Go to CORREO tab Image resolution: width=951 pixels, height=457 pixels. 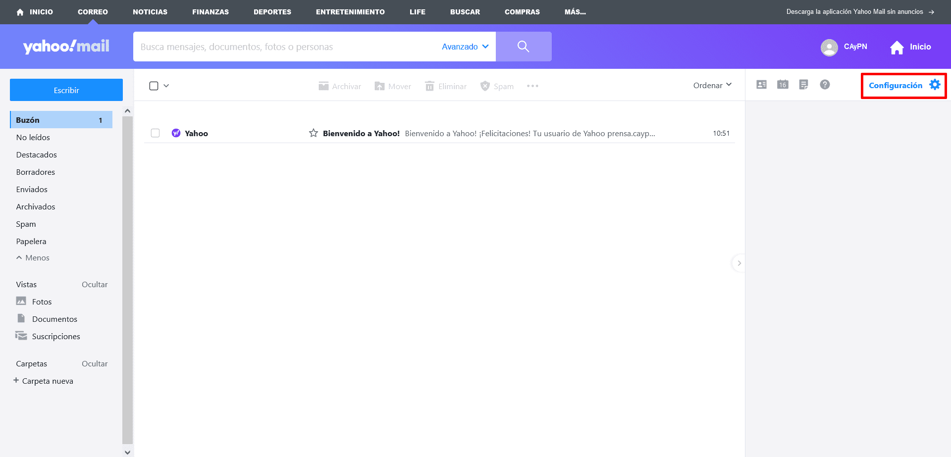[x=93, y=12]
